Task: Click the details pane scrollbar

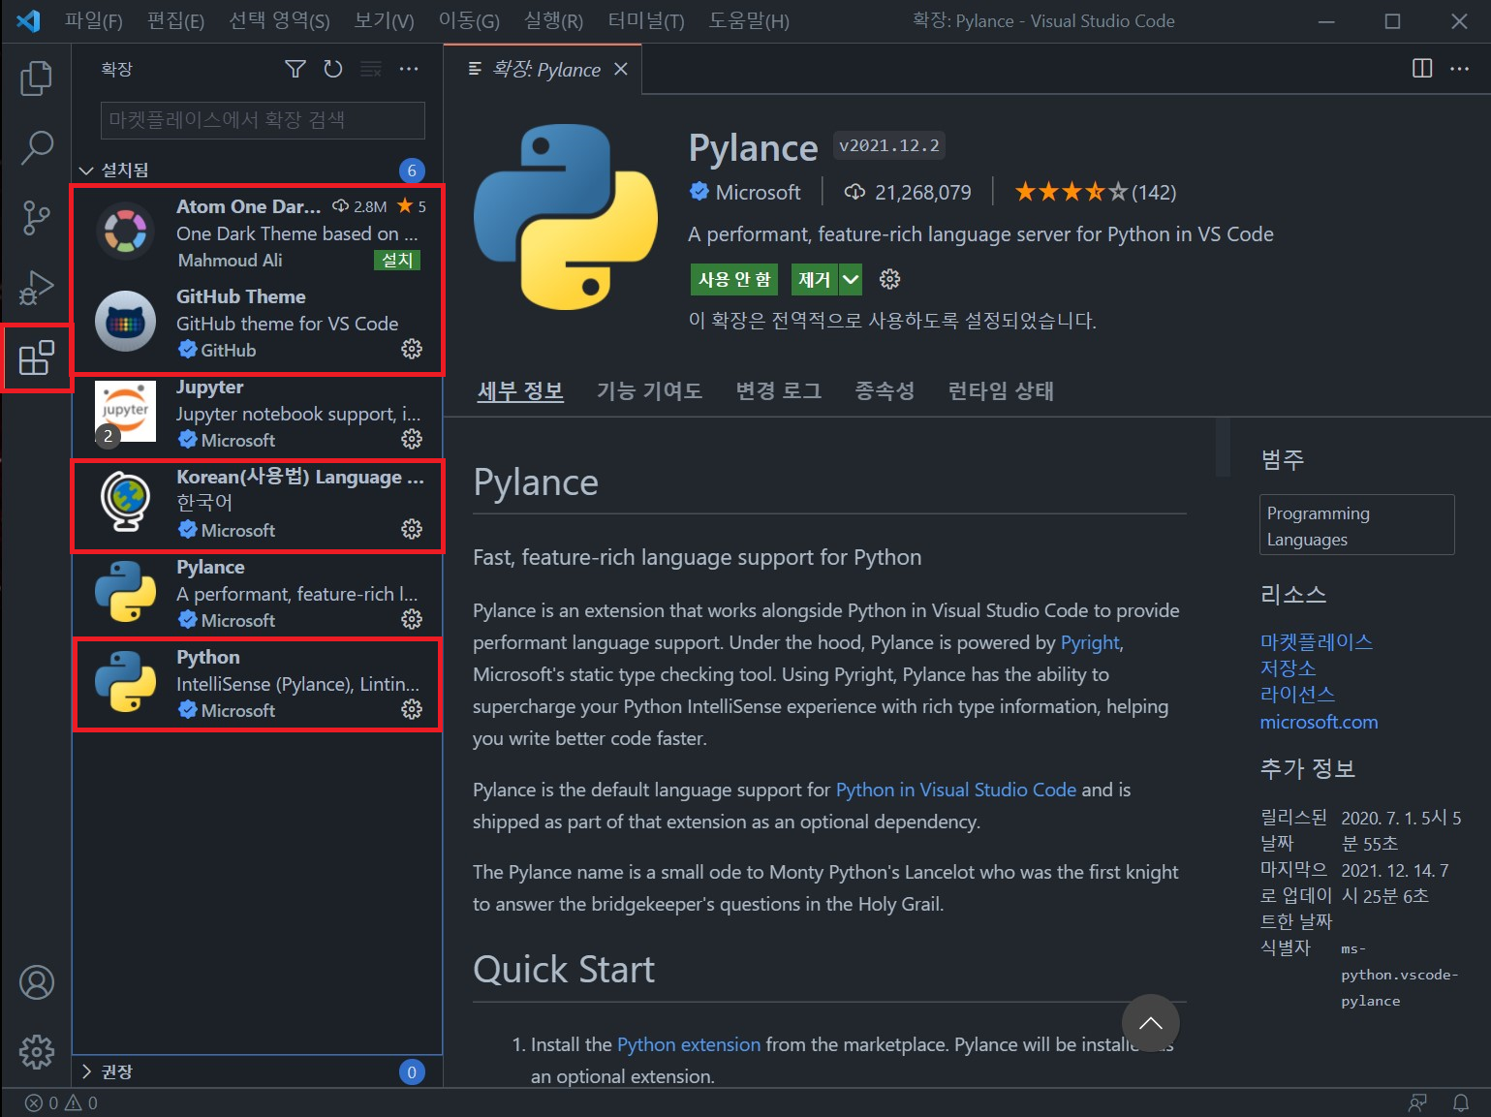Action: 1223,447
